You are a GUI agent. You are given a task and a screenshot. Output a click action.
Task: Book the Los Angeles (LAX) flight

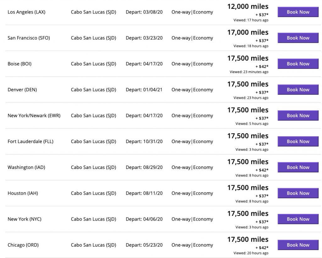(x=298, y=12)
